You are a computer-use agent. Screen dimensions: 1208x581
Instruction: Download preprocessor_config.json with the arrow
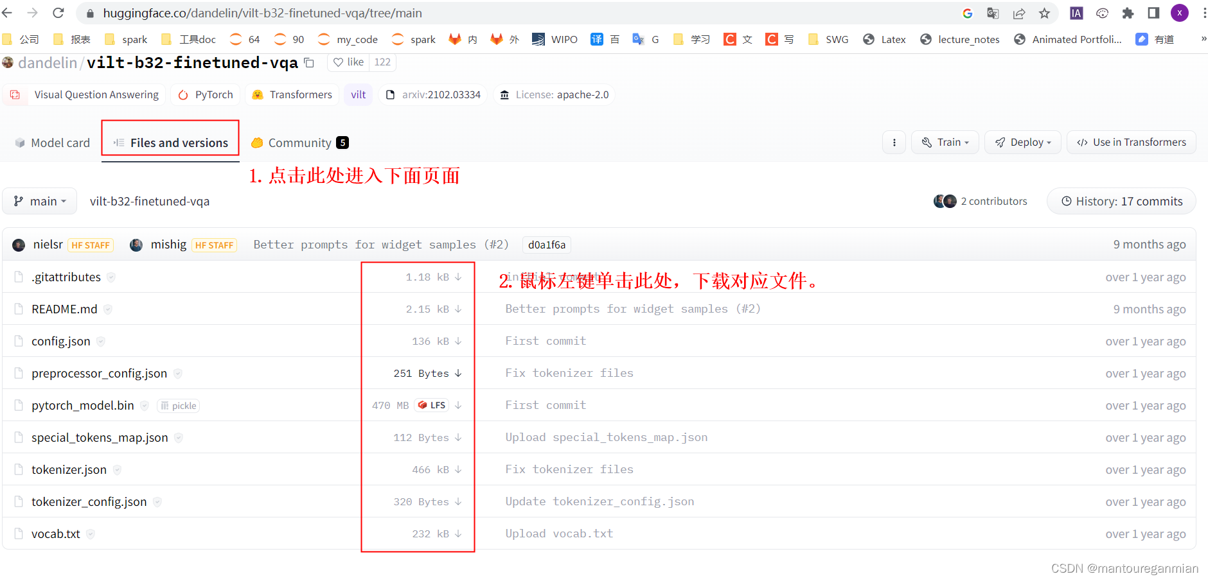(x=458, y=373)
